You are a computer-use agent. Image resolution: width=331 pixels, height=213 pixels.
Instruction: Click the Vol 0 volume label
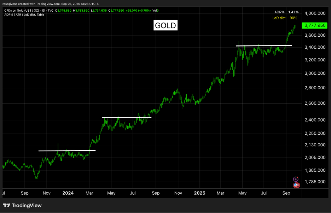click(155, 11)
